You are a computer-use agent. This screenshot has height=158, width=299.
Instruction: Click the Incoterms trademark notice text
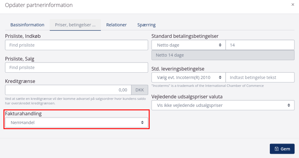[x=208, y=86]
